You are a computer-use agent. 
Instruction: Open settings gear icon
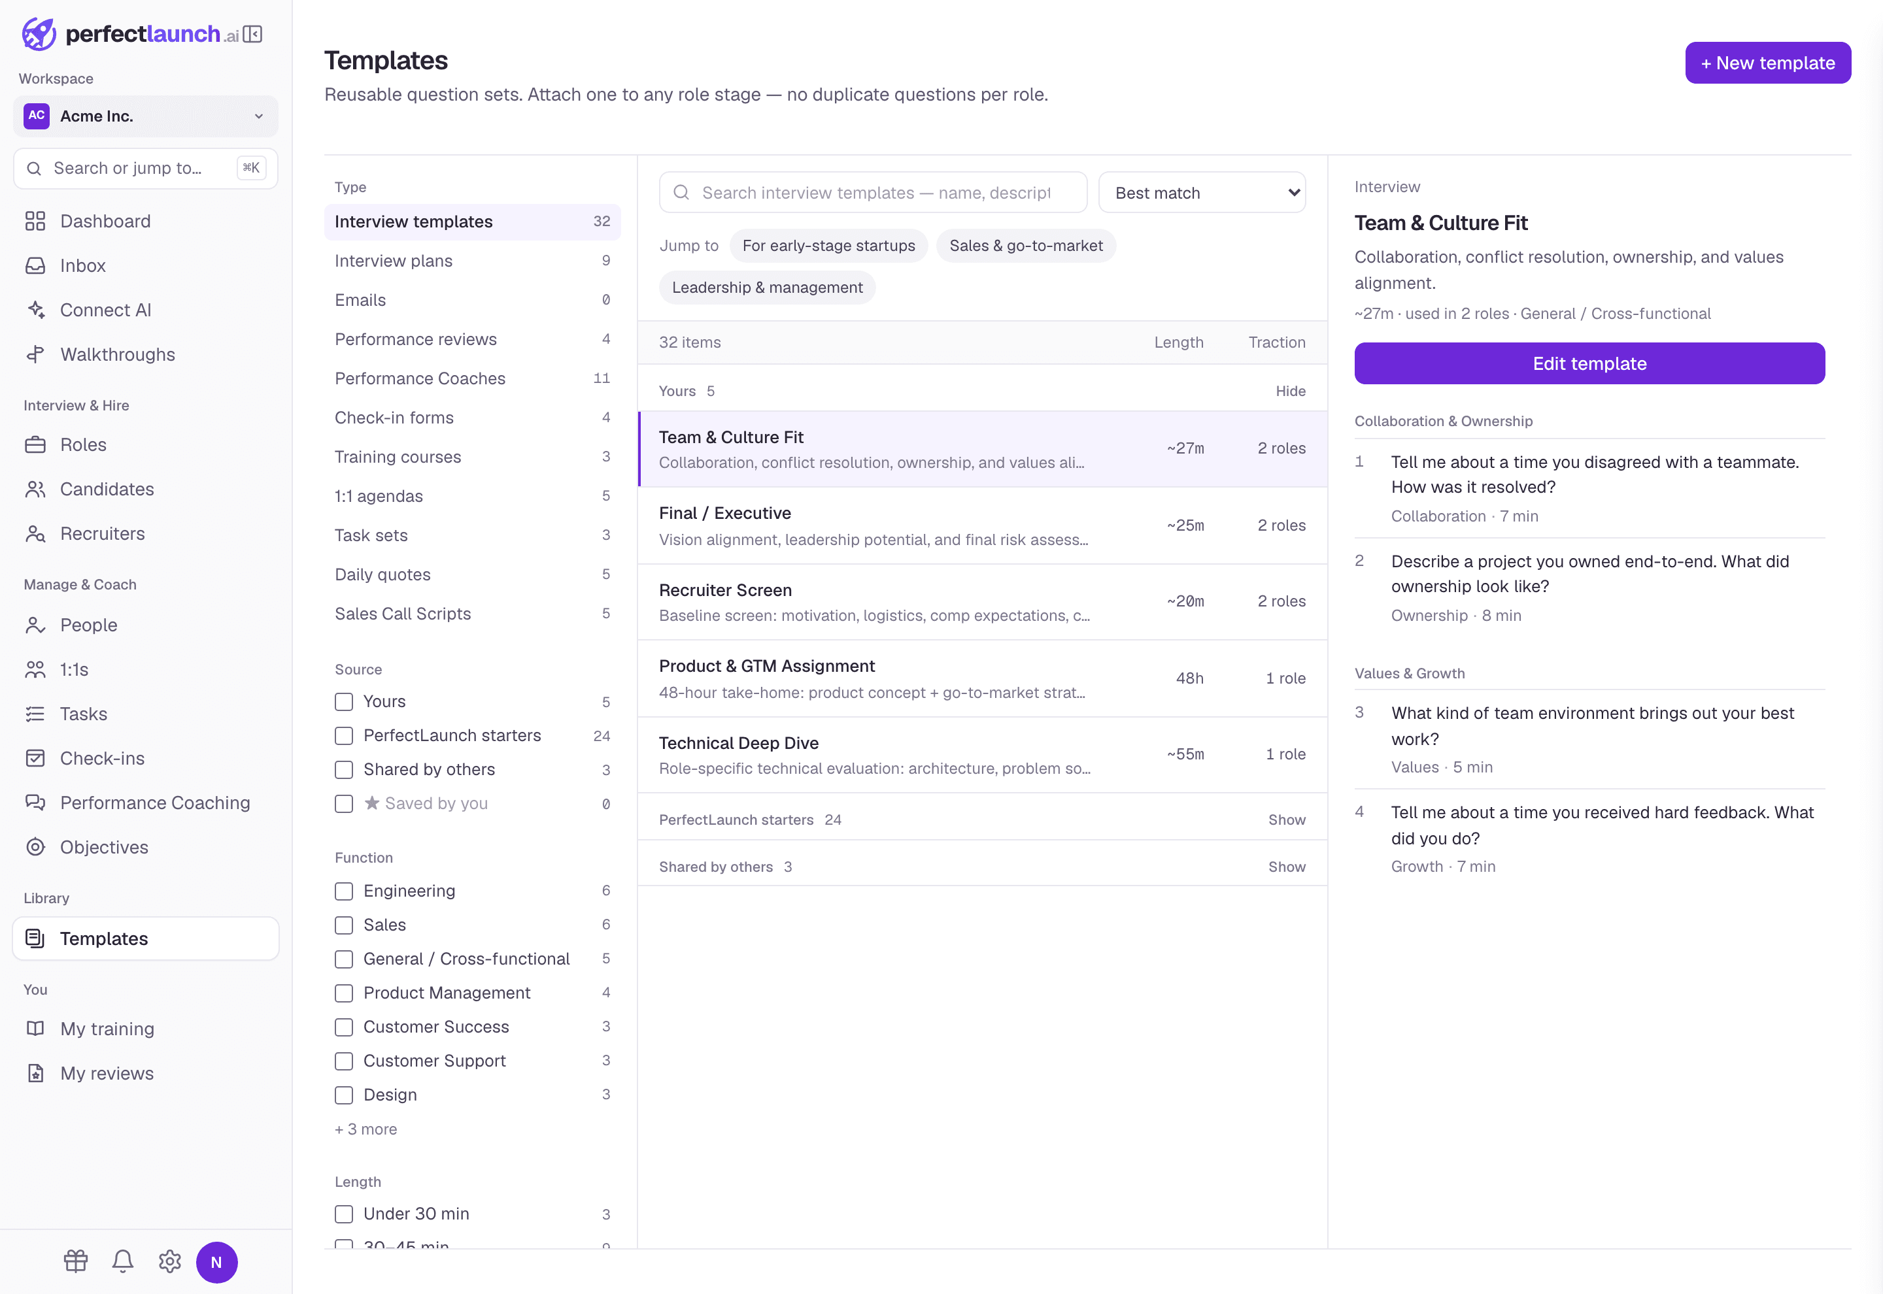(x=169, y=1261)
